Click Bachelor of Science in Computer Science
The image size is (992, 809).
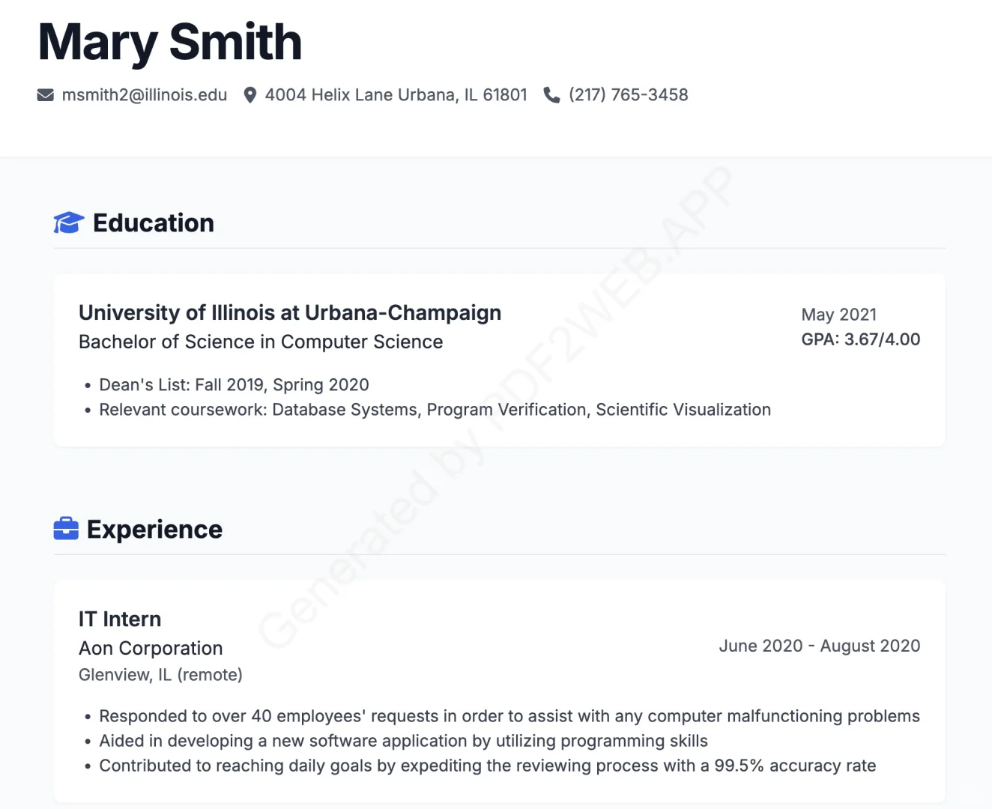(261, 342)
